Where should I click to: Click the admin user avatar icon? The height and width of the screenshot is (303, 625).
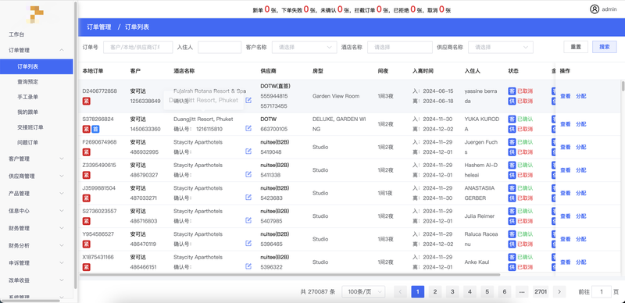click(x=595, y=9)
